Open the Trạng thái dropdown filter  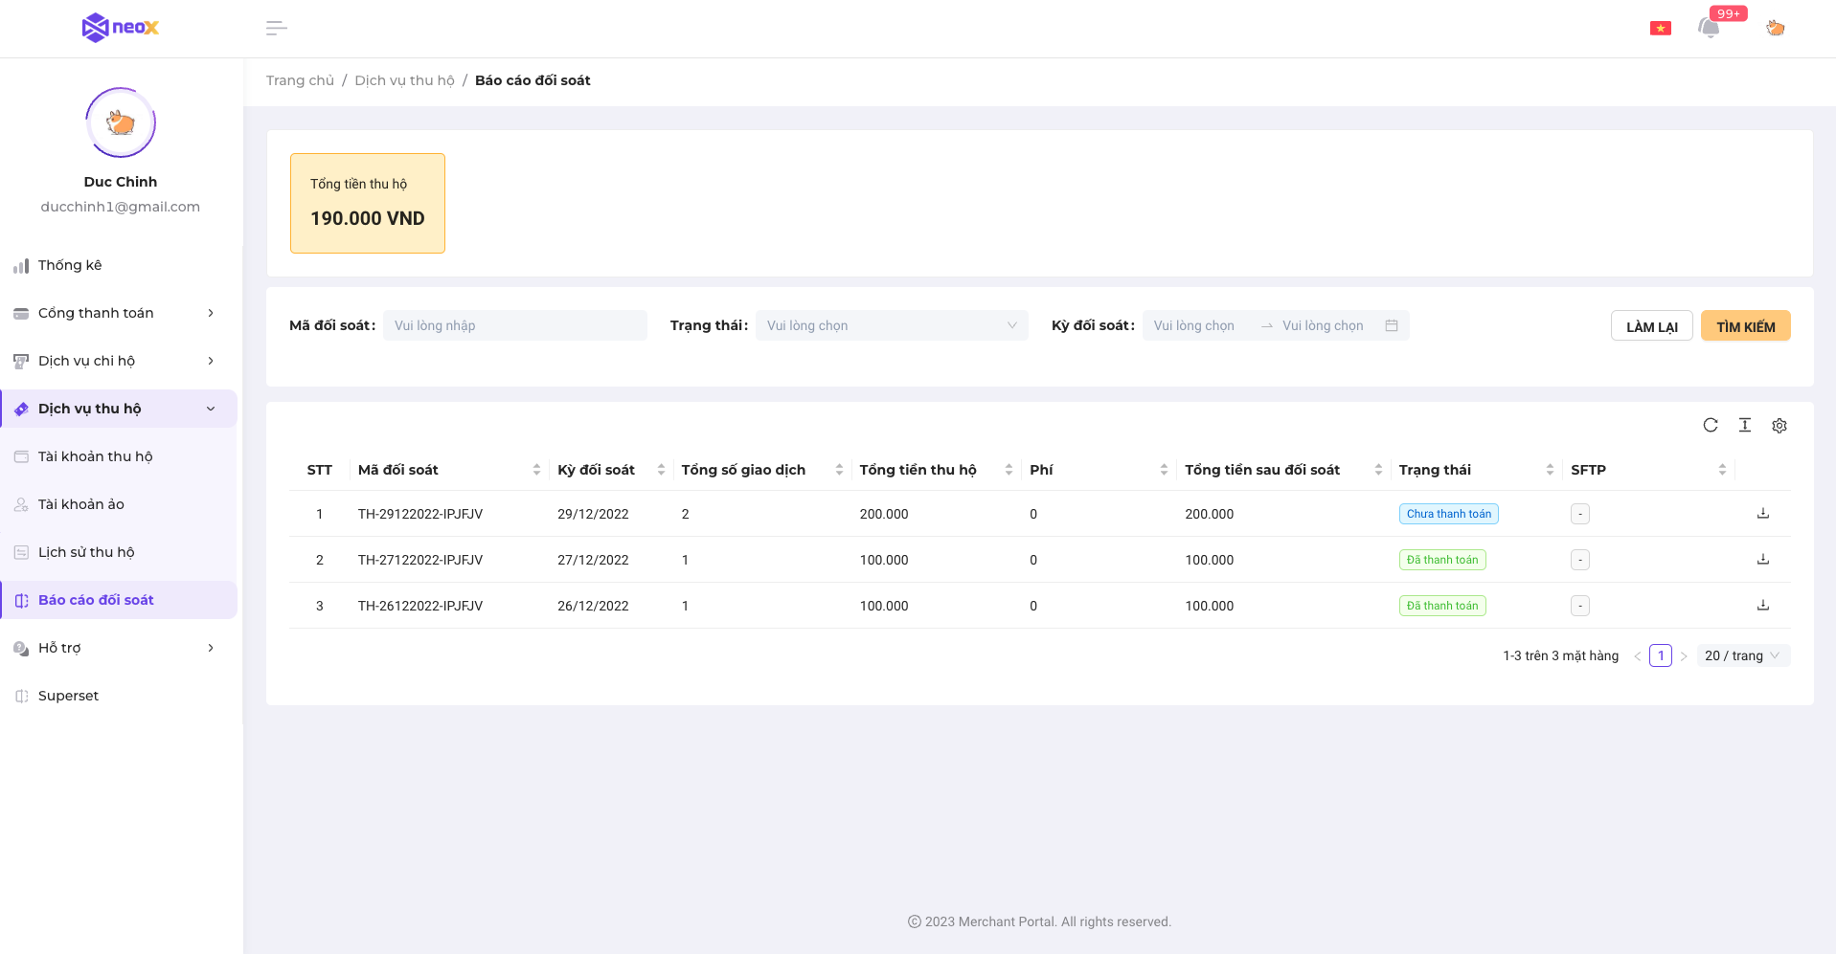point(891,325)
